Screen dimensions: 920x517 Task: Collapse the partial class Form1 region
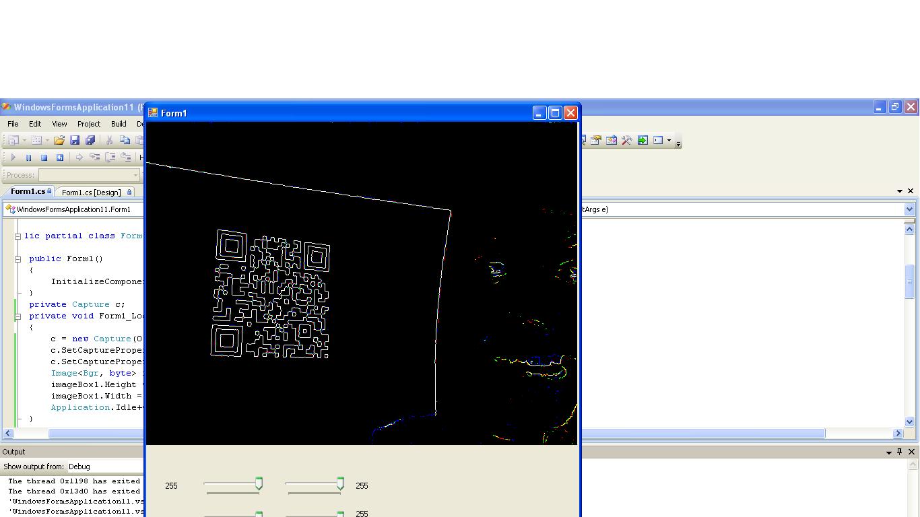[18, 236]
